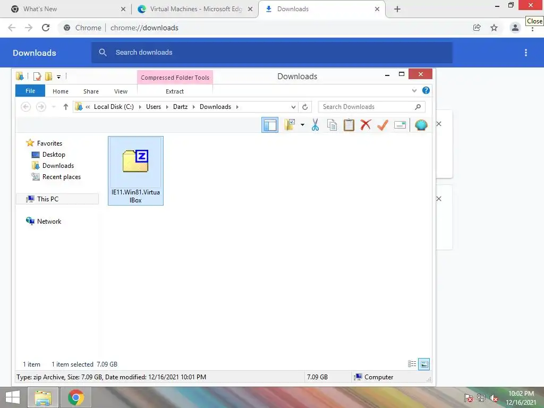Click the scissors Cut toolbar icon
544x408 pixels.
[315, 125]
